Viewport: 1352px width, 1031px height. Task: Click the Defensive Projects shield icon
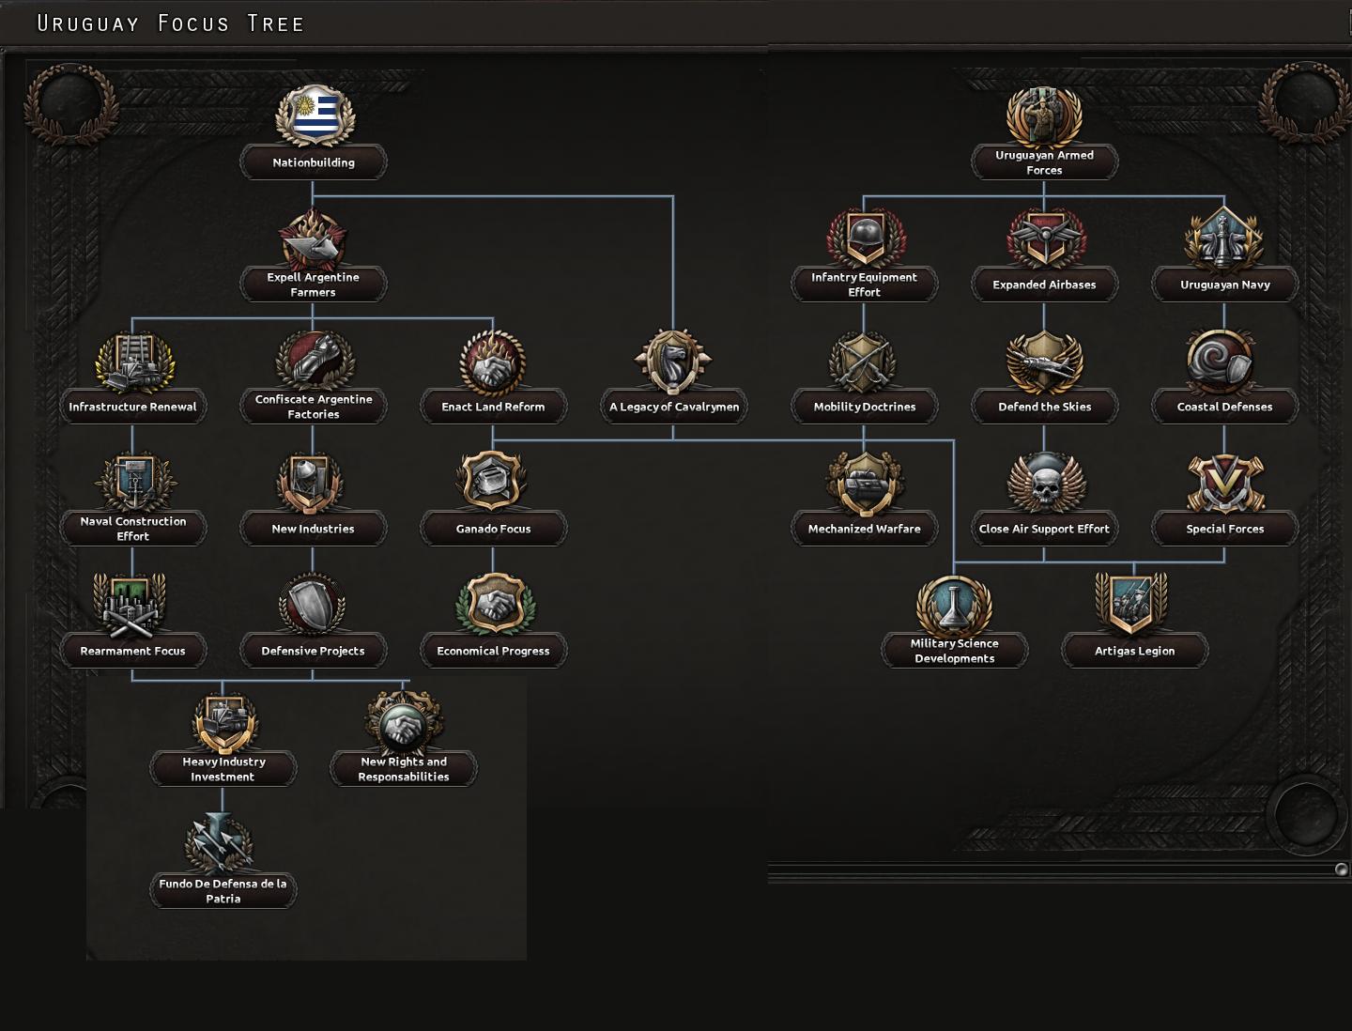313,606
